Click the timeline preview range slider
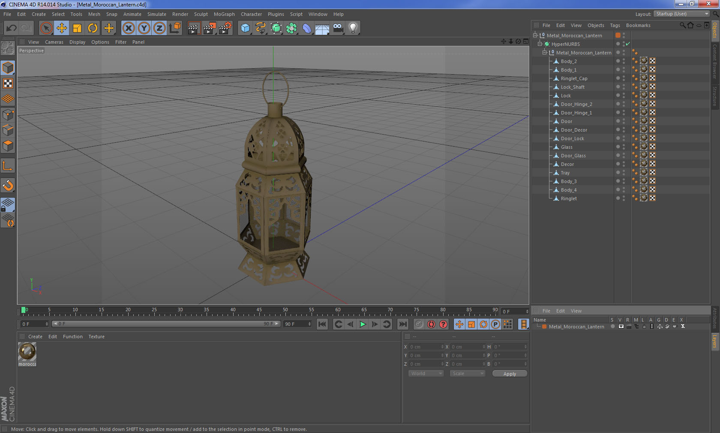Screen dimensions: 720x433 coord(166,324)
